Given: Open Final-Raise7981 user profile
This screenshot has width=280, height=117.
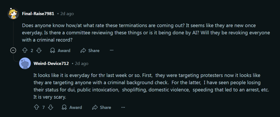Looking at the screenshot, I should pos(38,14).
